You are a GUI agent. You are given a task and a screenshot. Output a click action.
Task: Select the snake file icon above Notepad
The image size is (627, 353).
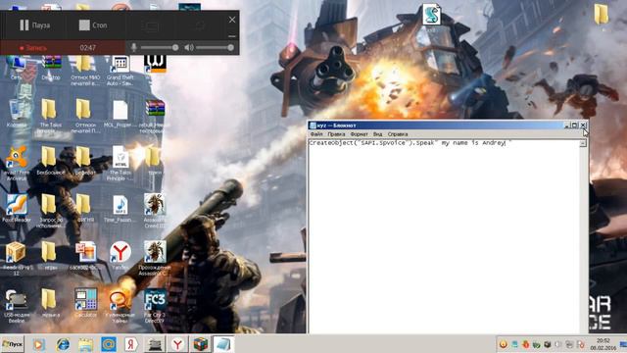point(431,16)
